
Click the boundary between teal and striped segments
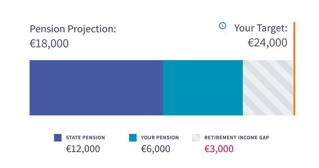(243, 88)
